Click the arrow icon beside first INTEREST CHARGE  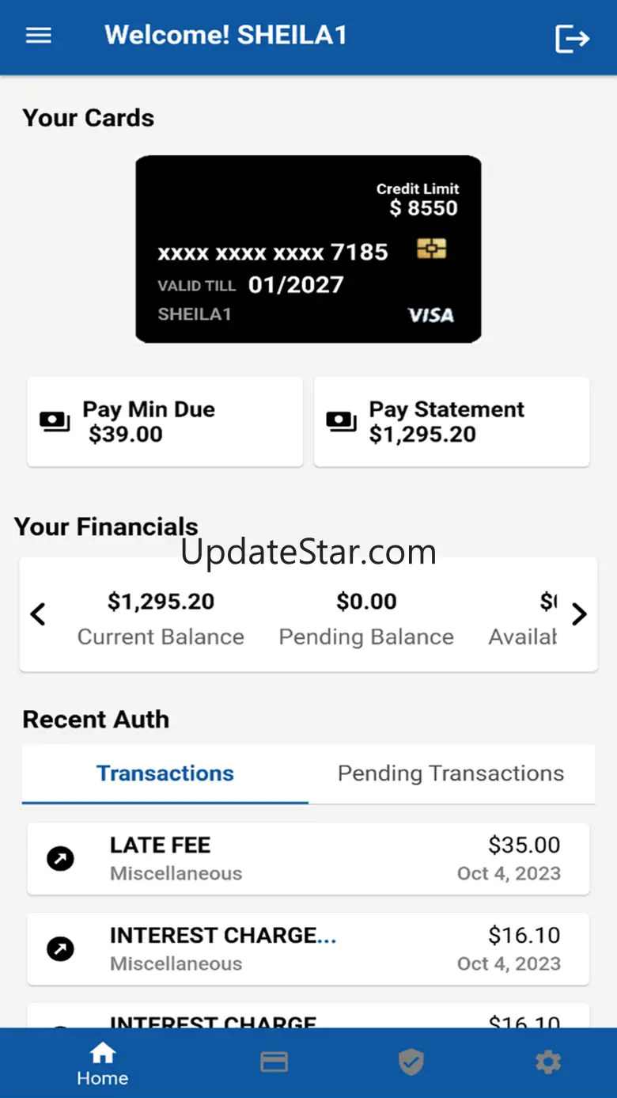pos(61,949)
